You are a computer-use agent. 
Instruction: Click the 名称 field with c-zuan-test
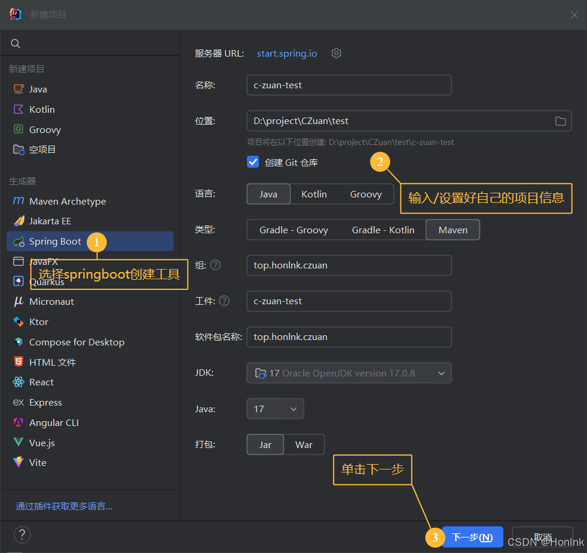(349, 85)
